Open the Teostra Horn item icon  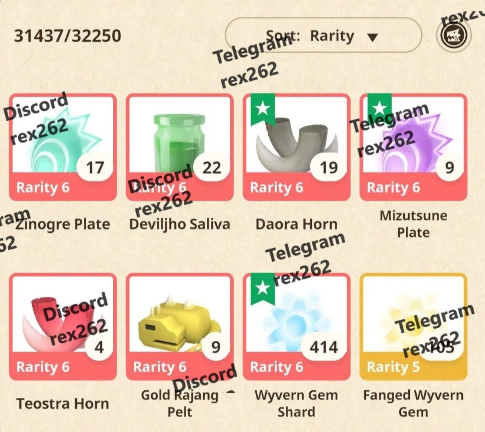(x=63, y=327)
